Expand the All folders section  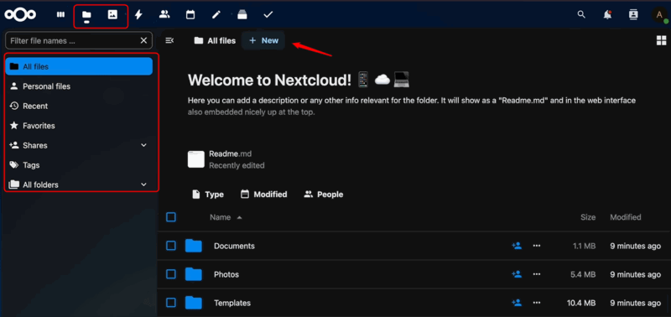tap(143, 184)
